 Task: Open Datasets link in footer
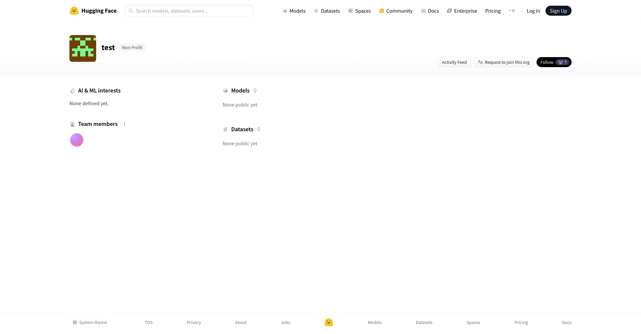click(424, 322)
